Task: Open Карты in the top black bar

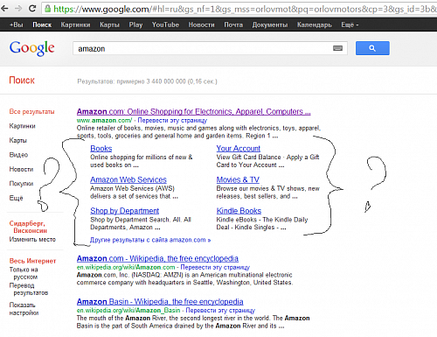Action: tap(109, 25)
